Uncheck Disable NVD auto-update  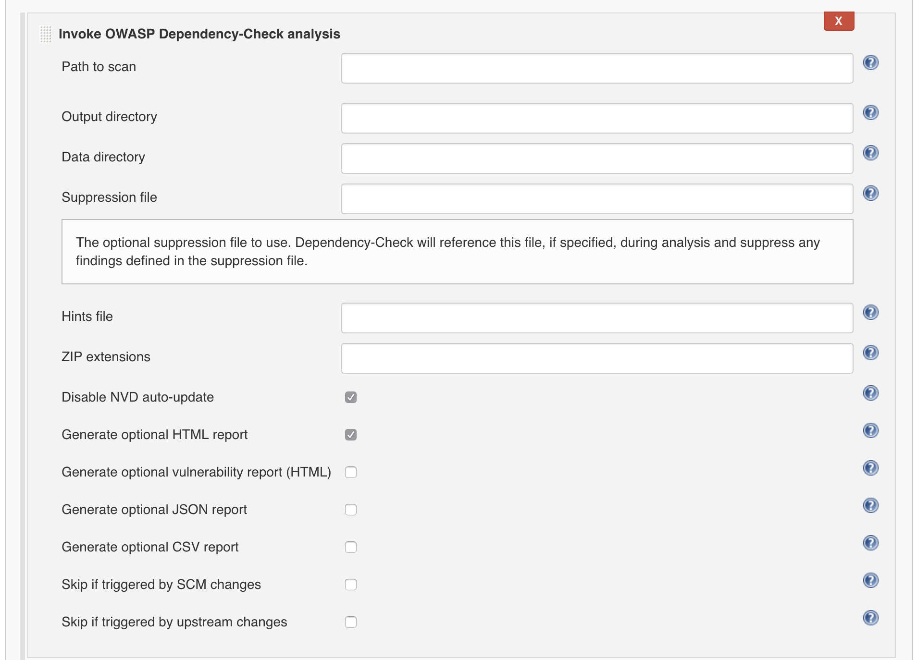351,397
